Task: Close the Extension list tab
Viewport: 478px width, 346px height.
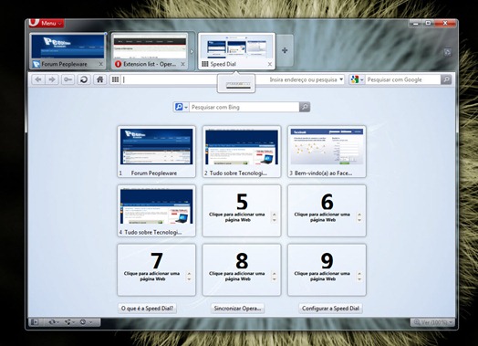Action: click(182, 65)
